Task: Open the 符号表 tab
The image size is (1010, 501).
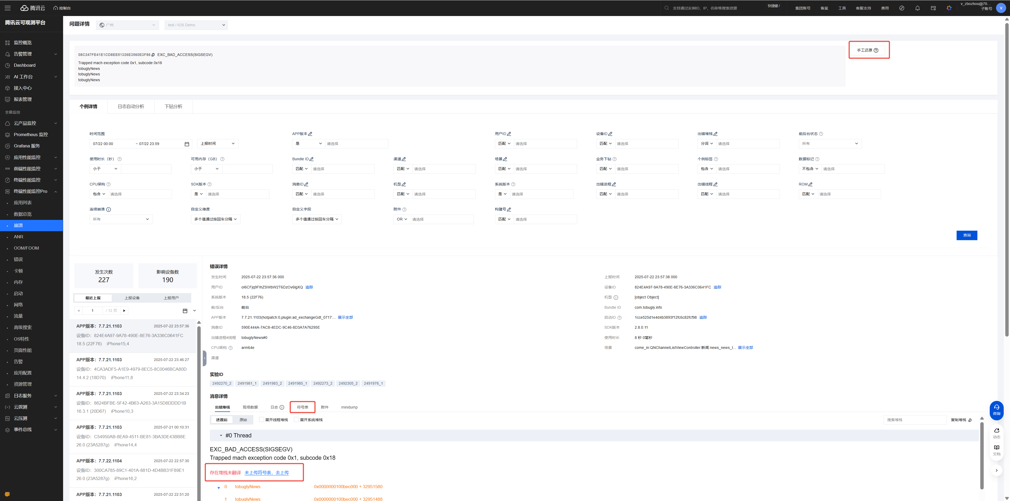Action: point(302,407)
